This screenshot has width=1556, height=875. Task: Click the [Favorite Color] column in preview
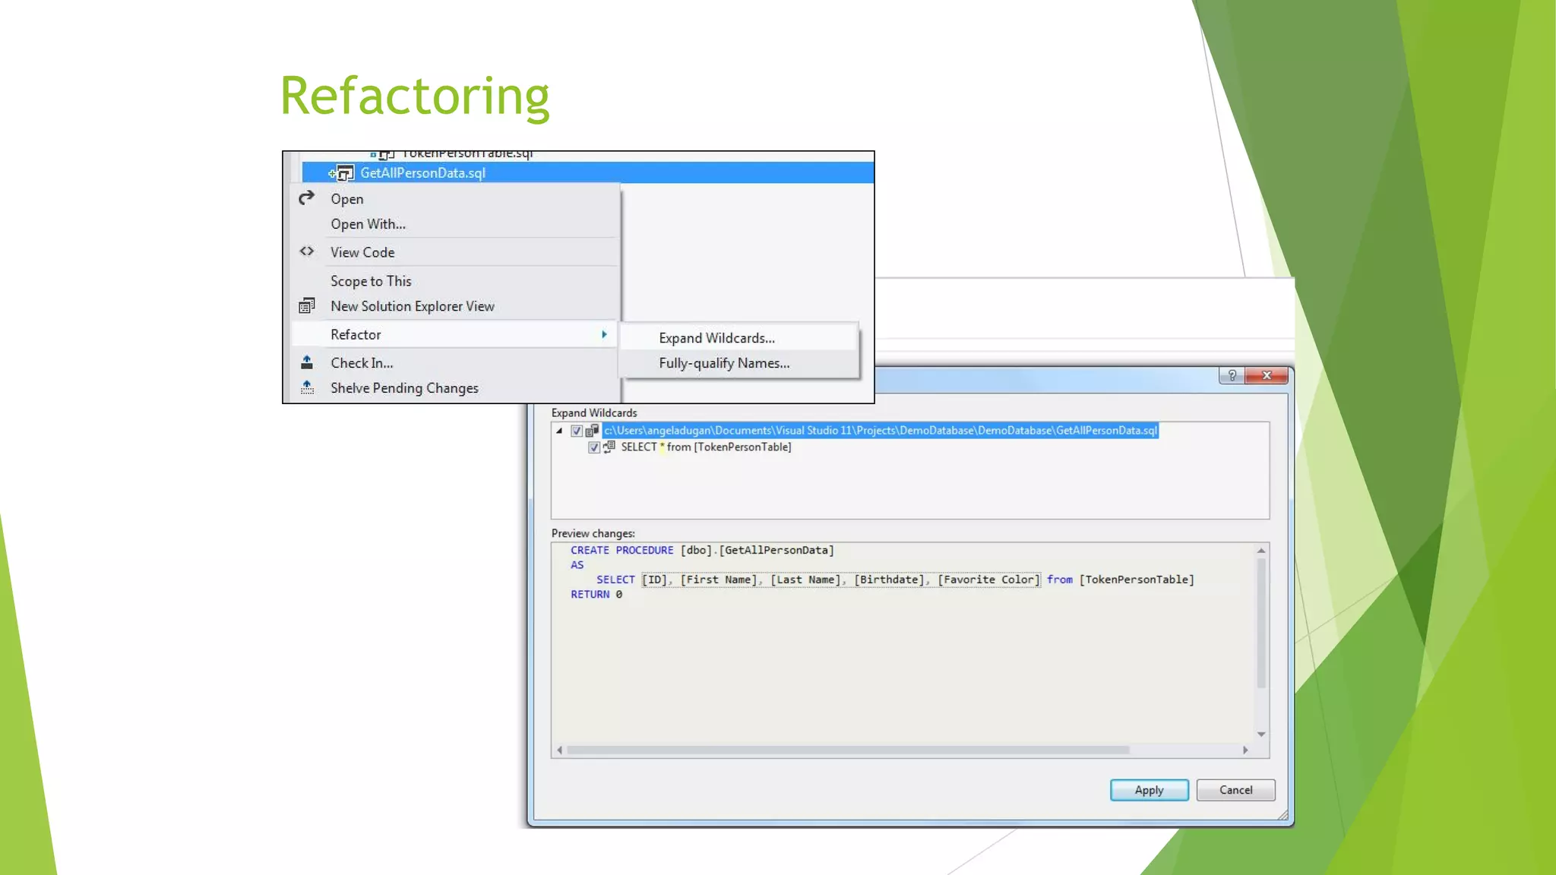(988, 580)
